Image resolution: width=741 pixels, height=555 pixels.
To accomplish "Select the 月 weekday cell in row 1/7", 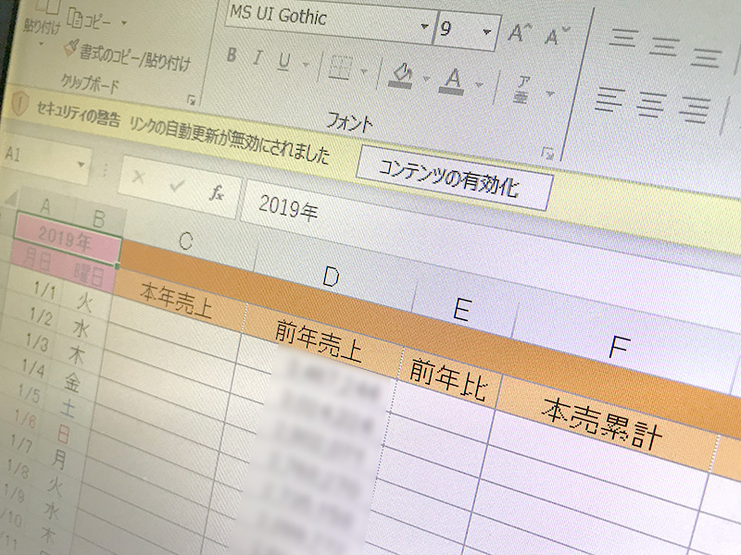I will [x=59, y=459].
